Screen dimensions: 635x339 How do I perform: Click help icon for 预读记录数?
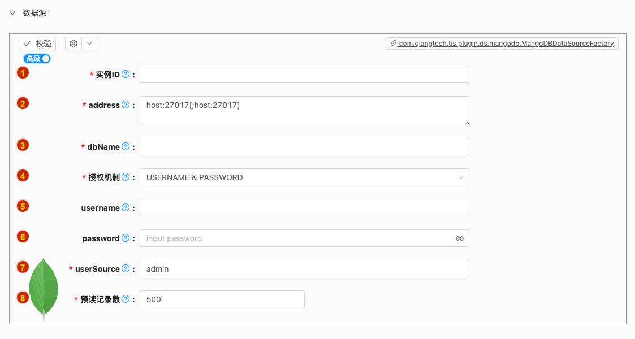tap(126, 299)
